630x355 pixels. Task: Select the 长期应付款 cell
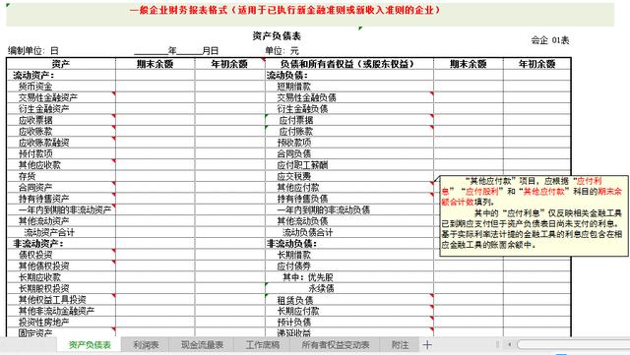click(349, 311)
